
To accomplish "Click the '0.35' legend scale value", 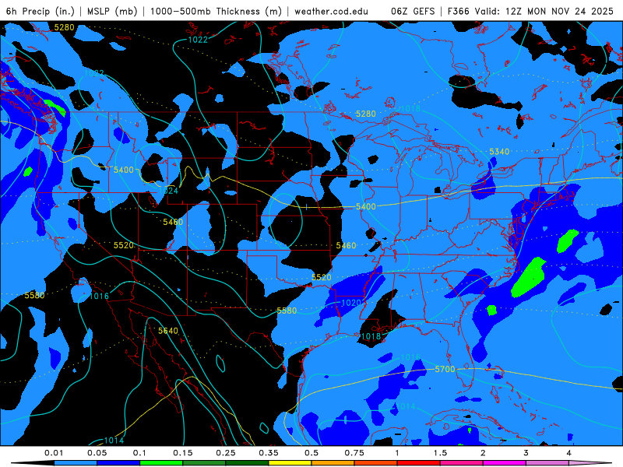I will point(269,453).
